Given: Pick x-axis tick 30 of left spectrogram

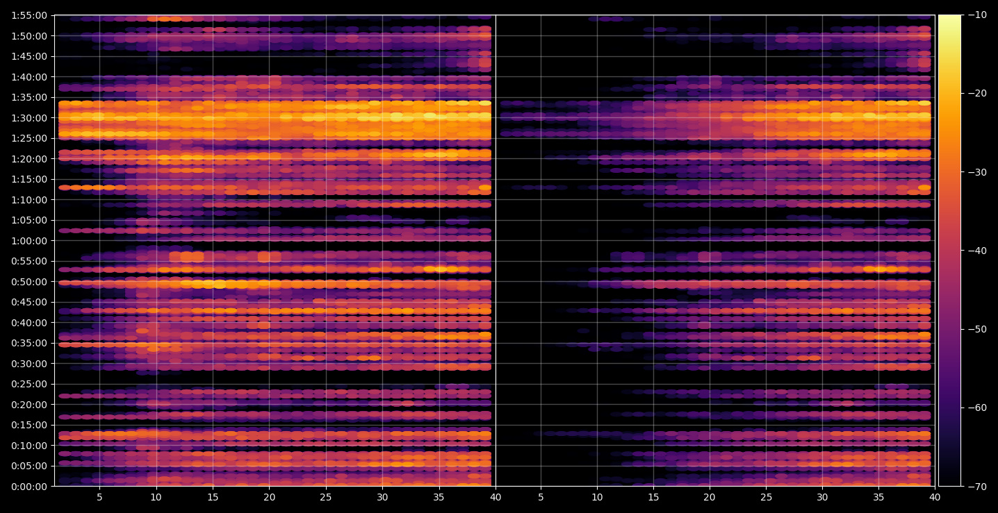Looking at the screenshot, I should [x=382, y=498].
